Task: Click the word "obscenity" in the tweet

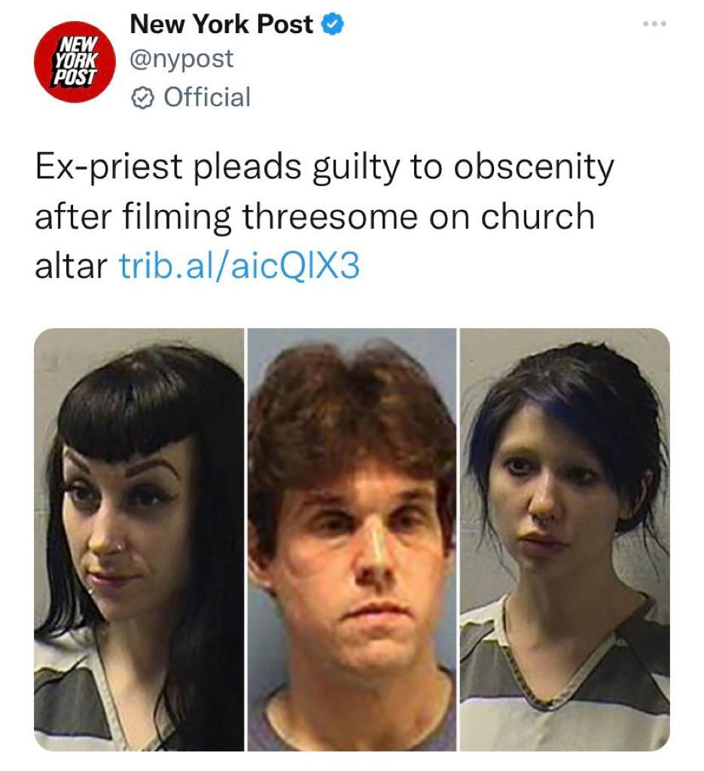Action: click(x=534, y=169)
